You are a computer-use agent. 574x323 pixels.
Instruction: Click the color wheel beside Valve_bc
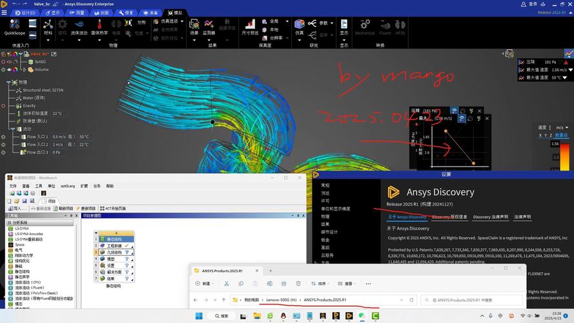15,54
